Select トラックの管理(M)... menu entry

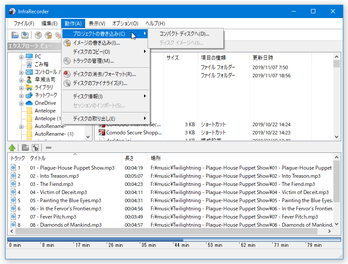tap(106, 61)
